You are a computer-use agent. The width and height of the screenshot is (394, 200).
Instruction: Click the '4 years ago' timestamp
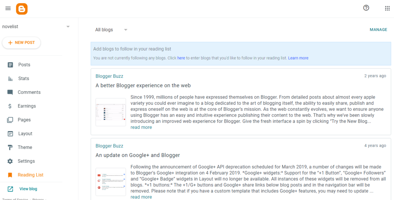(375, 145)
